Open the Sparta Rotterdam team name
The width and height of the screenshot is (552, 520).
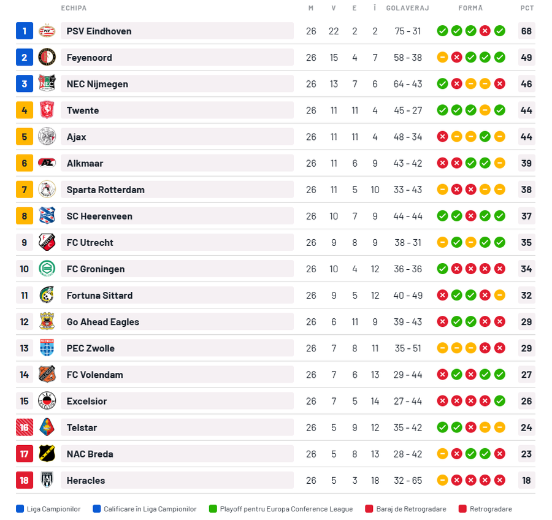[x=105, y=189]
